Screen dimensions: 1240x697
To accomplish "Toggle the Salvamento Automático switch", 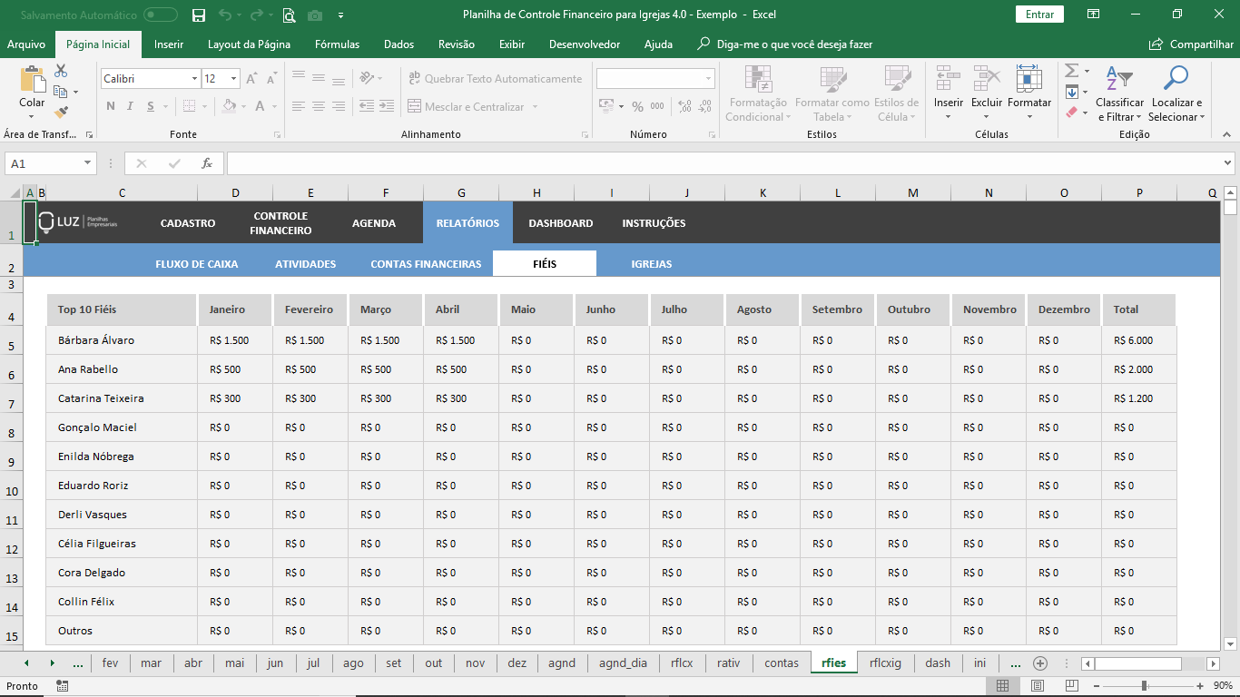I will [161, 15].
